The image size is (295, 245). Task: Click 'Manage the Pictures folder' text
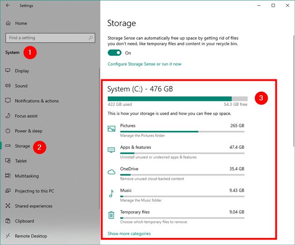click(x=142, y=136)
